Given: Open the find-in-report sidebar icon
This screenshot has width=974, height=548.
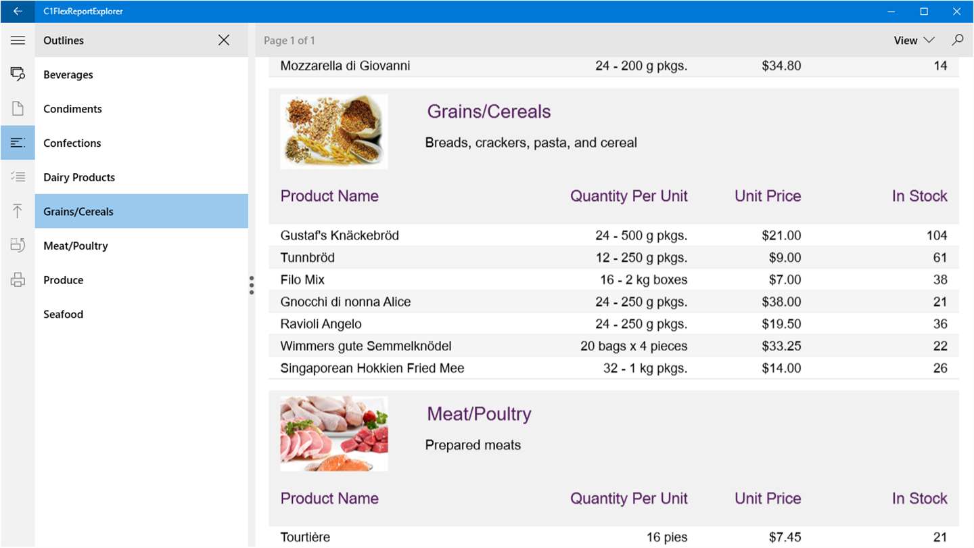Looking at the screenshot, I should (x=18, y=74).
